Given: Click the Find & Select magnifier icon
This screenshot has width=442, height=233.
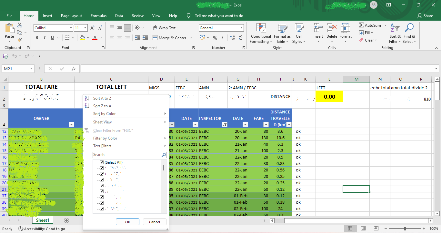Looking at the screenshot, I should pyautogui.click(x=409, y=28).
